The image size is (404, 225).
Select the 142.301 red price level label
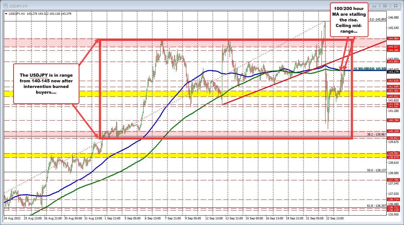coord(393,91)
